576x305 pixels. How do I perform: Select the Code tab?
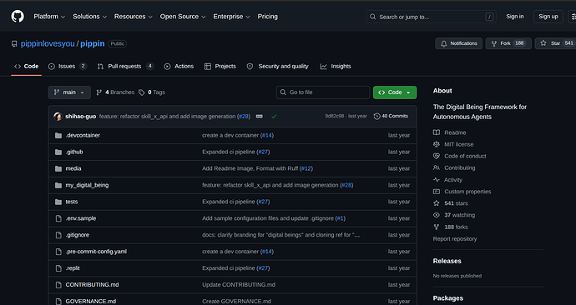(26, 67)
